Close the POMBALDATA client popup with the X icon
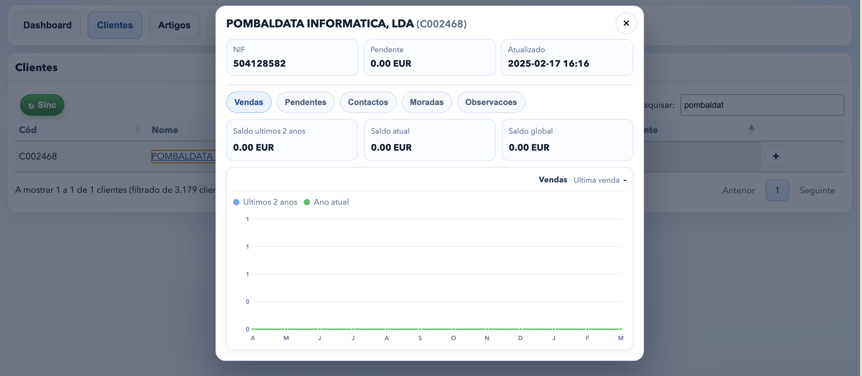 626,23
